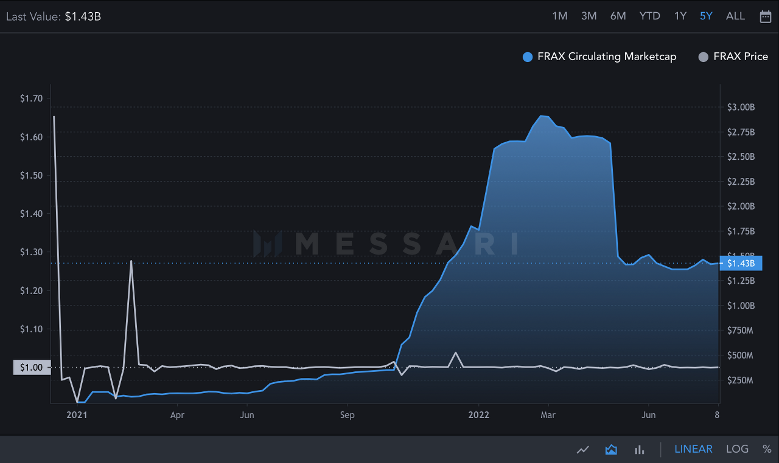Set time range to 3M
This screenshot has width=779, height=463.
click(589, 16)
